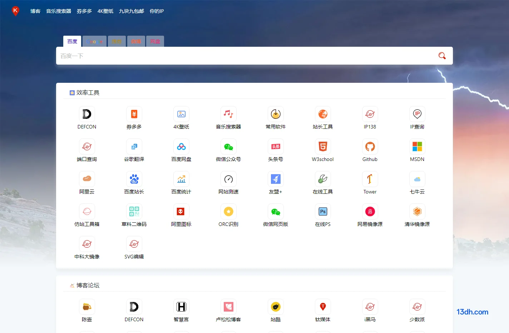Open the 清华镜像源 icon

[x=417, y=212]
